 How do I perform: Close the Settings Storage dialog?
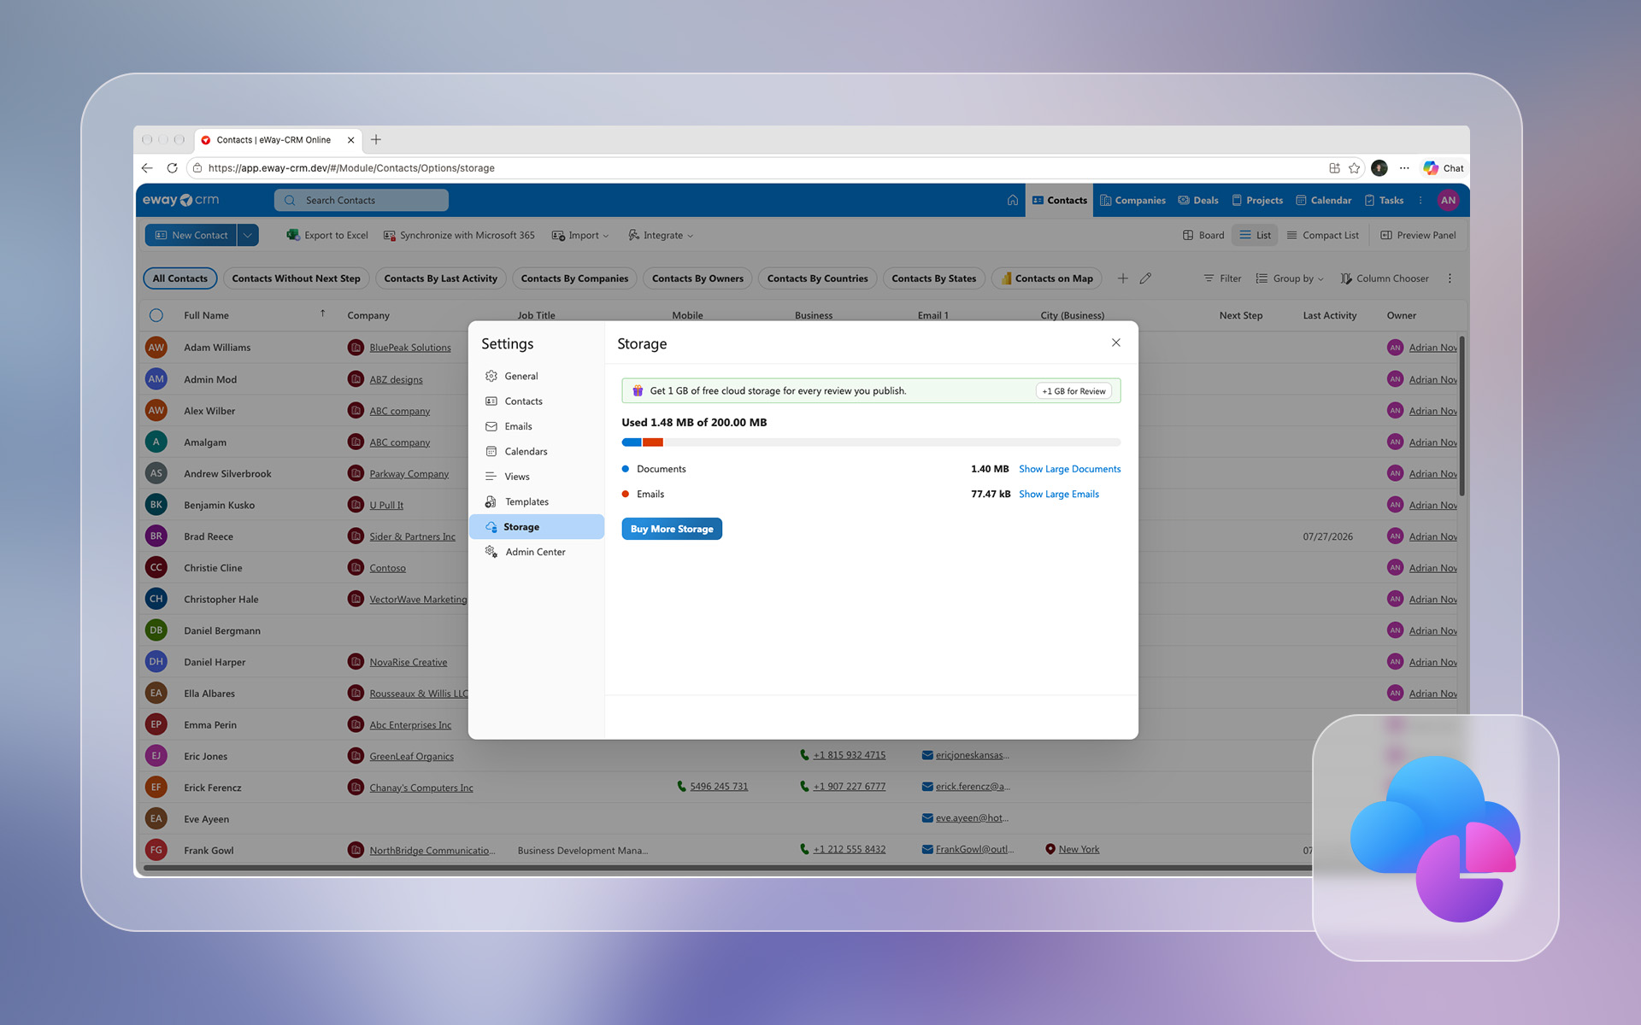point(1115,343)
